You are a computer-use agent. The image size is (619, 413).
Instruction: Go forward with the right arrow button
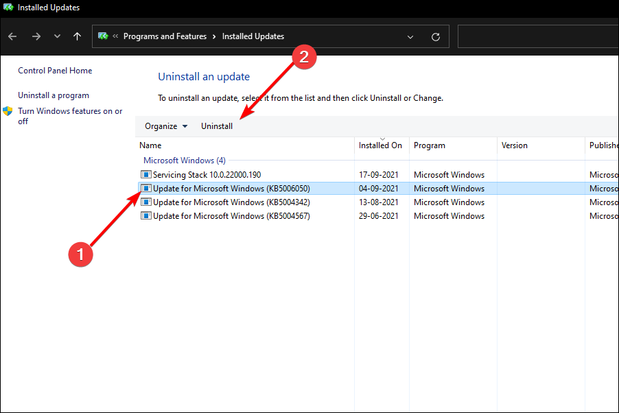coord(36,37)
